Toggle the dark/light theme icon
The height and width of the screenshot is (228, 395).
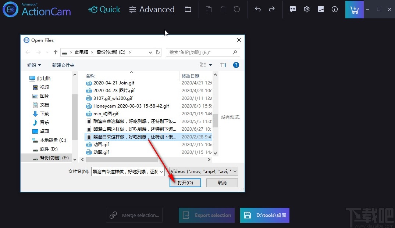[320, 9]
